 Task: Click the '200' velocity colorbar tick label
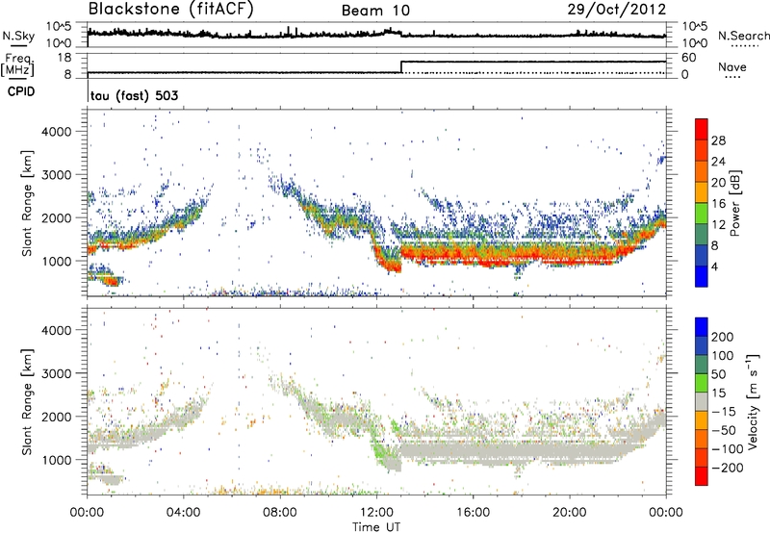[723, 337]
